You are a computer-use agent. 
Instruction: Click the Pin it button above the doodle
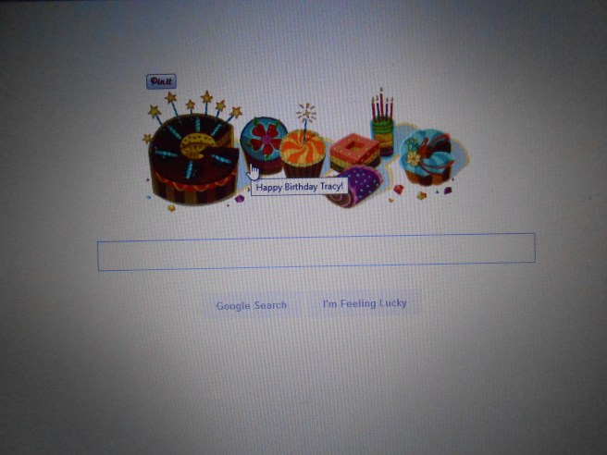coord(161,81)
